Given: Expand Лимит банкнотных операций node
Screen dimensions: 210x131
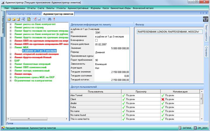Looking at the screenshot, I should [11, 64].
